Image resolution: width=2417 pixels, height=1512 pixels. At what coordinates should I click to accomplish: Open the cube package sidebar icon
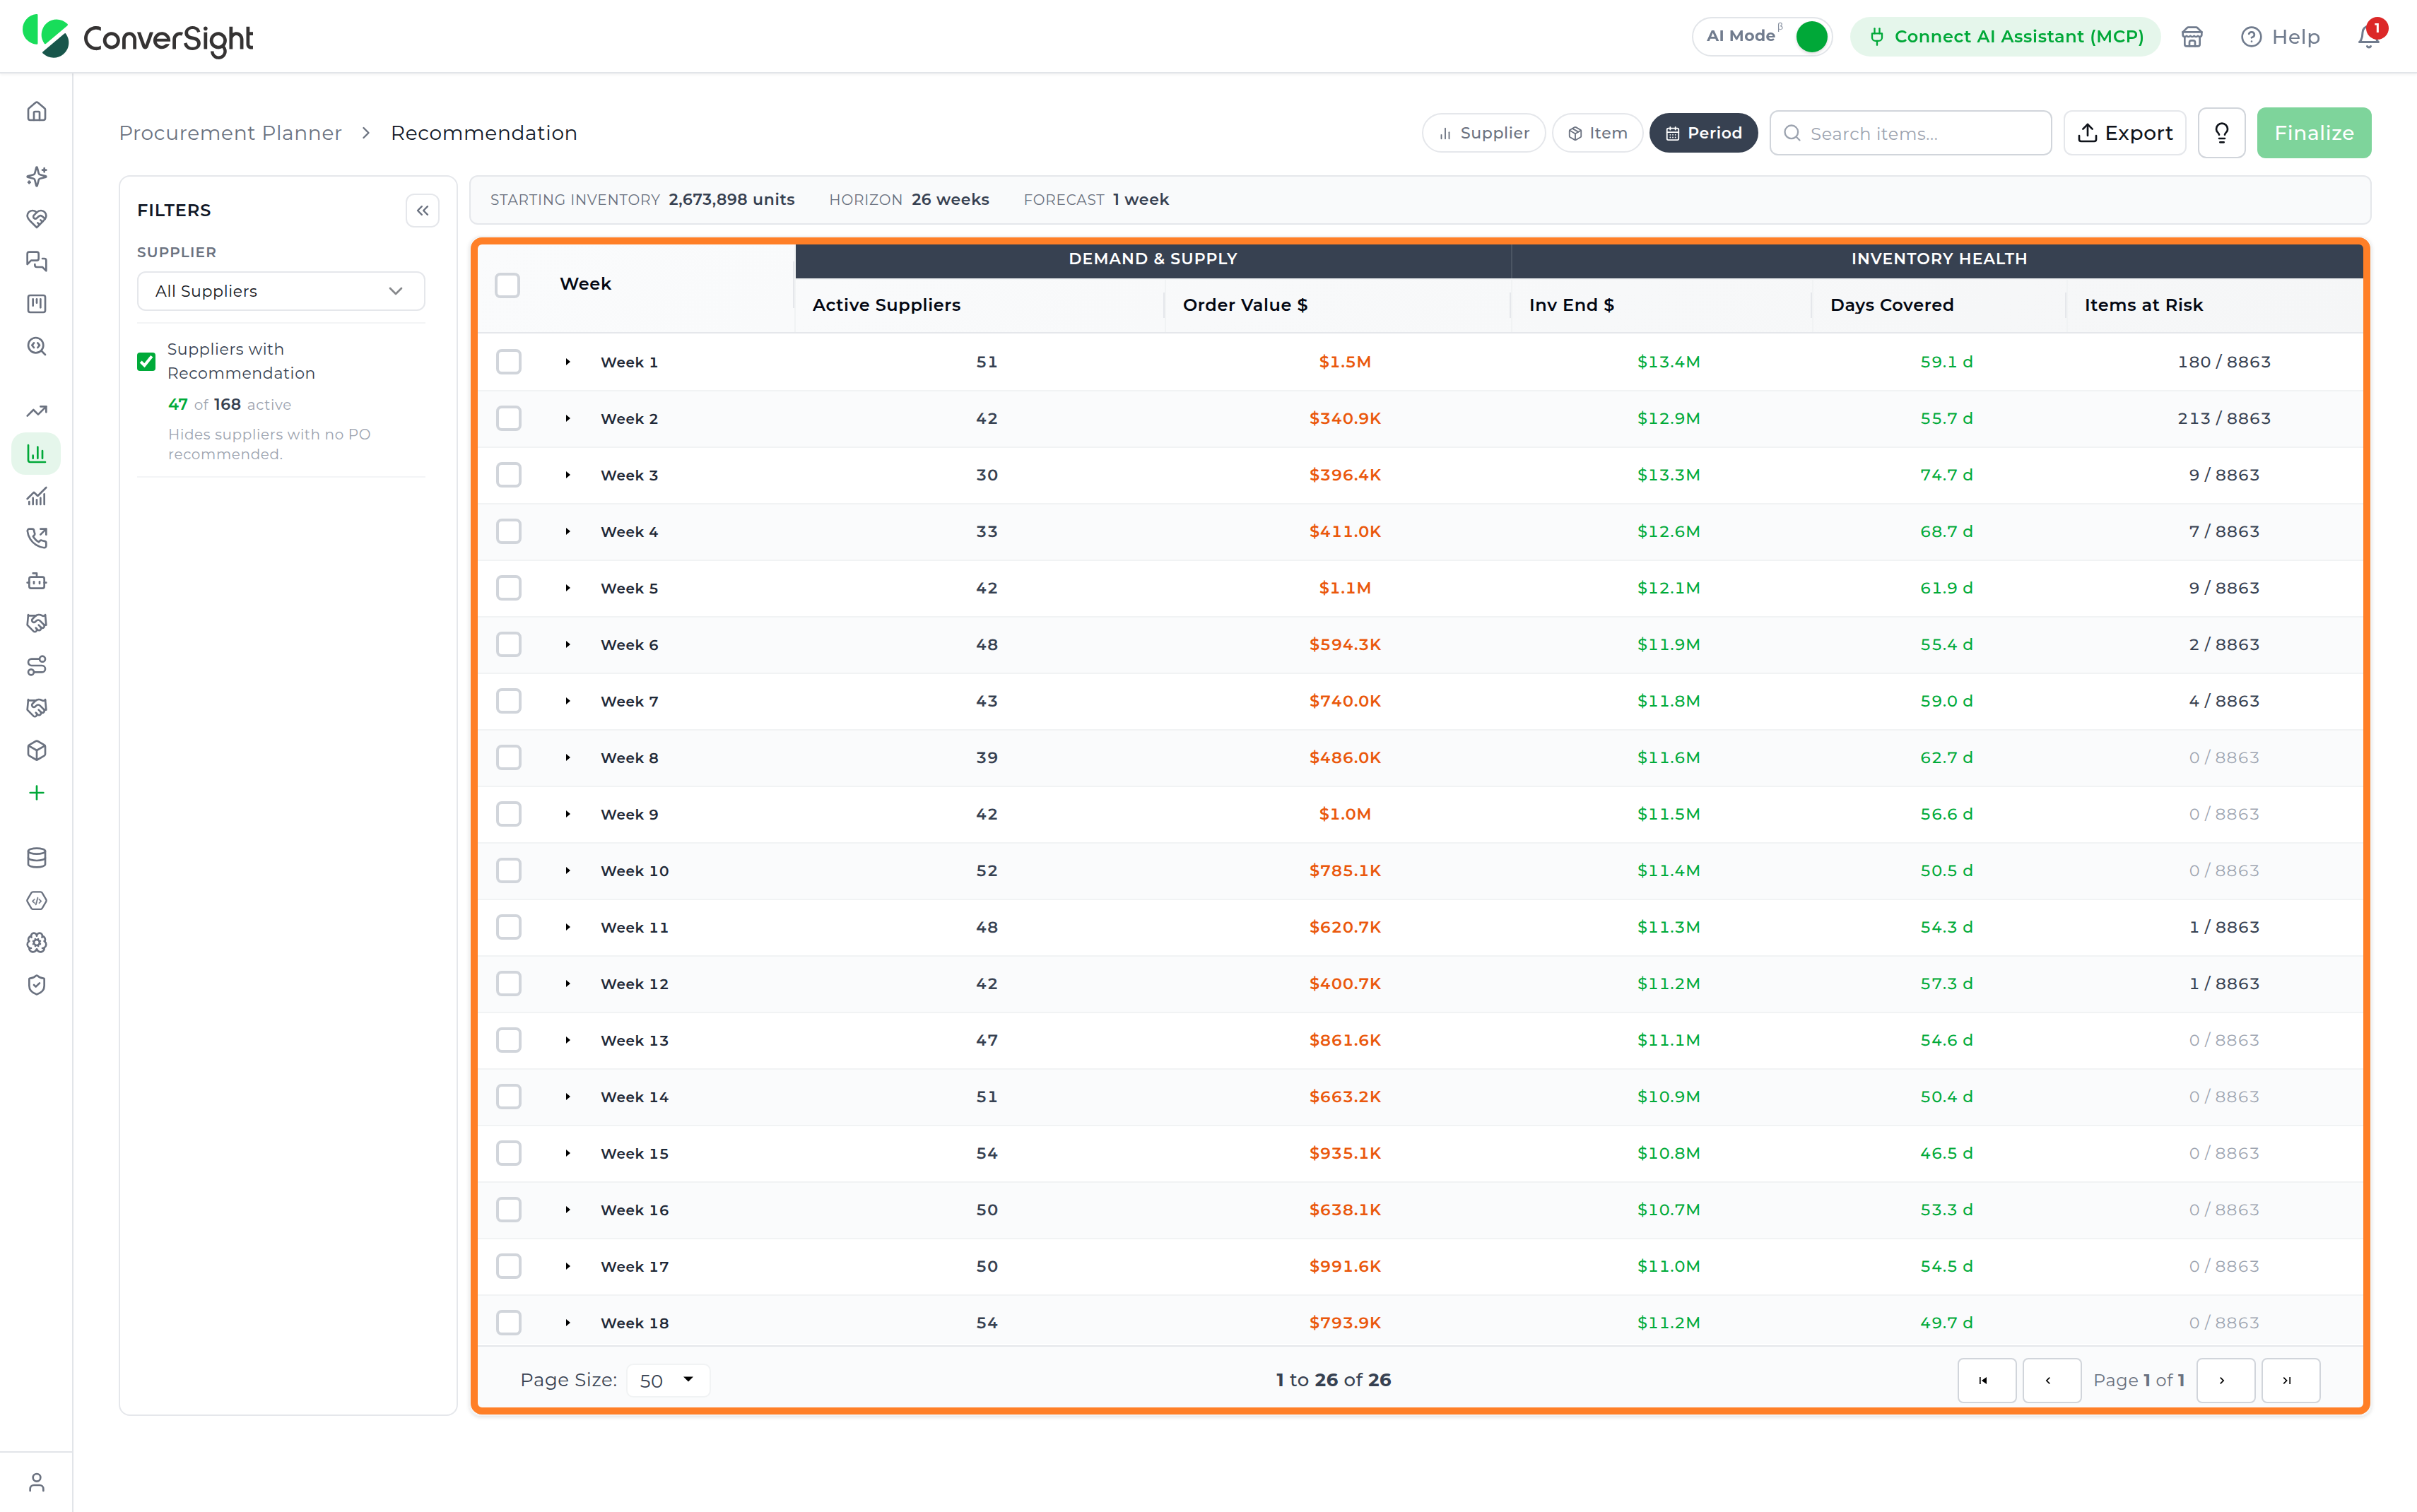click(37, 750)
